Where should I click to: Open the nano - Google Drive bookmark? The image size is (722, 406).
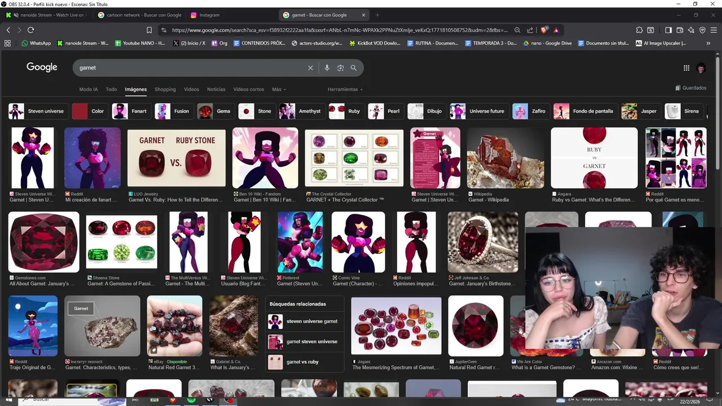point(547,43)
